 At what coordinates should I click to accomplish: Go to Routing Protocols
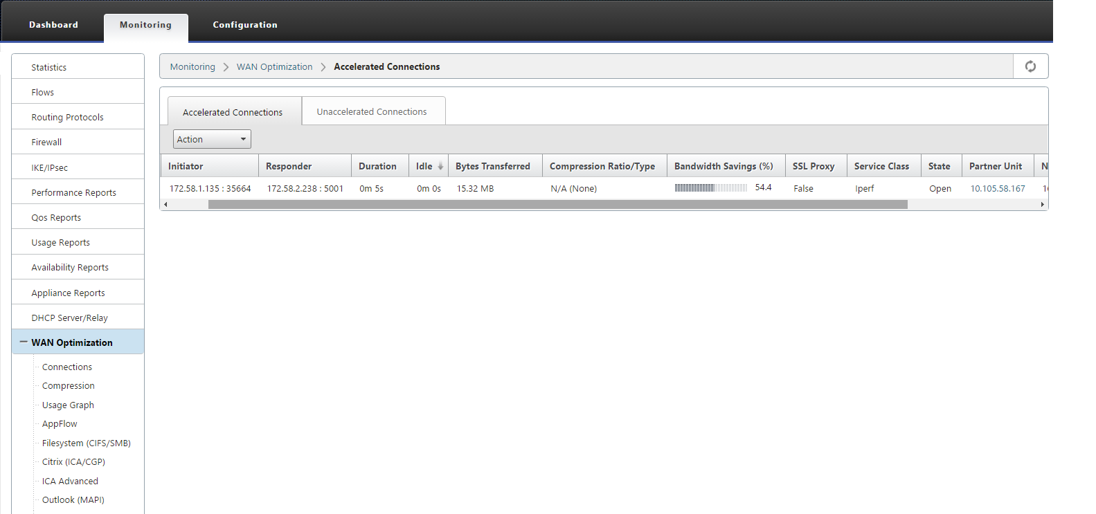point(78,117)
